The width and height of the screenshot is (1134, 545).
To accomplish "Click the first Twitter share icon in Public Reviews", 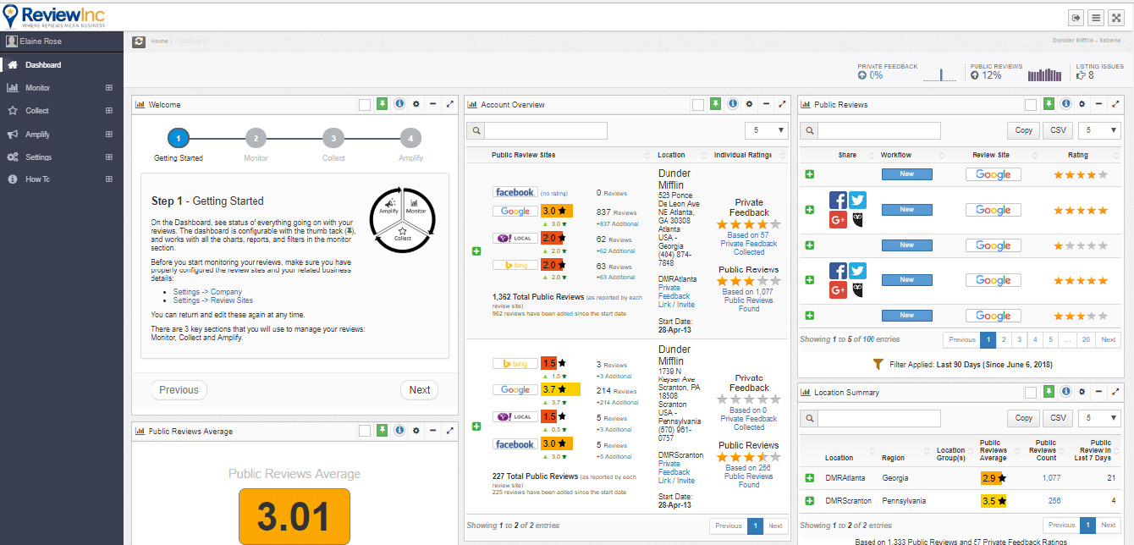I will [x=857, y=200].
